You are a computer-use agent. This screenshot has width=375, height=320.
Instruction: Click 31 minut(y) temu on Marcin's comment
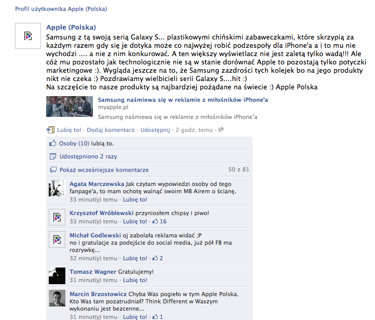point(93,317)
